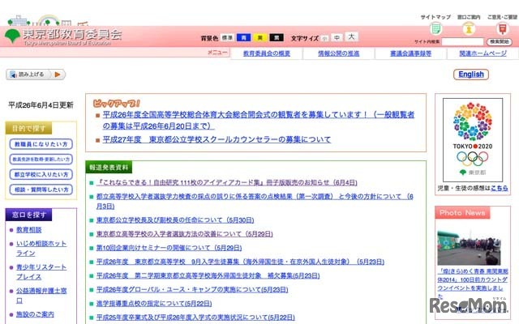Play the 読み上げる read-aloud arrow

[58, 75]
